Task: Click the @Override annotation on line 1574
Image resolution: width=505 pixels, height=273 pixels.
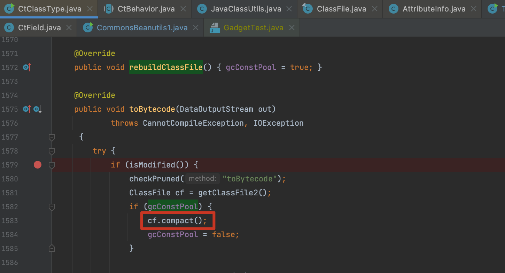Action: [x=94, y=95]
